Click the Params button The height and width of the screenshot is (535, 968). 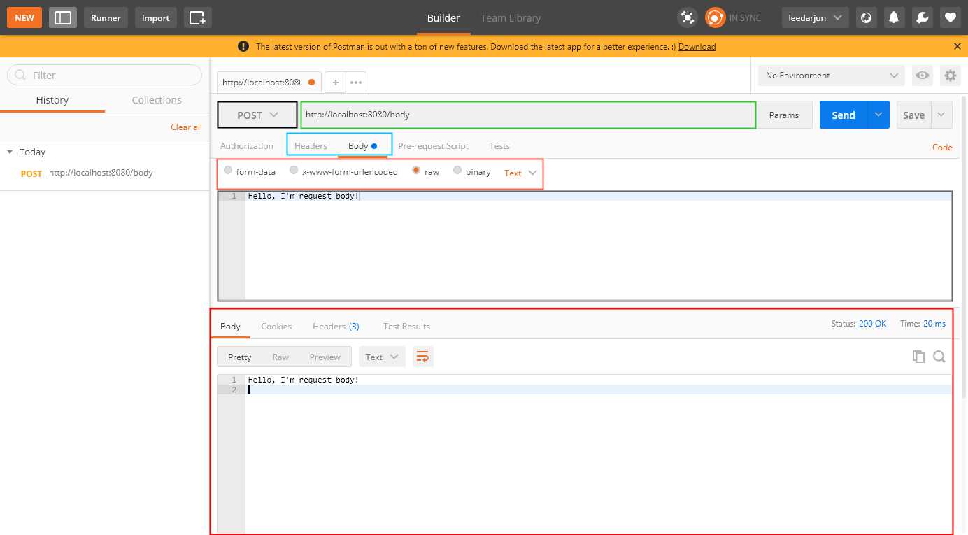coord(784,115)
